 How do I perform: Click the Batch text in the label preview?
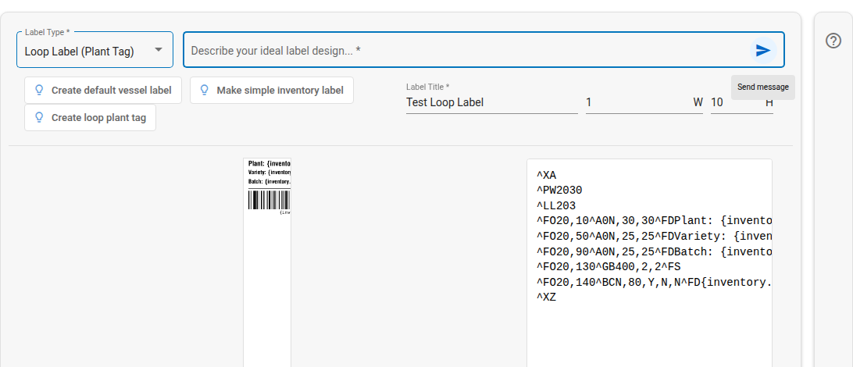269,182
